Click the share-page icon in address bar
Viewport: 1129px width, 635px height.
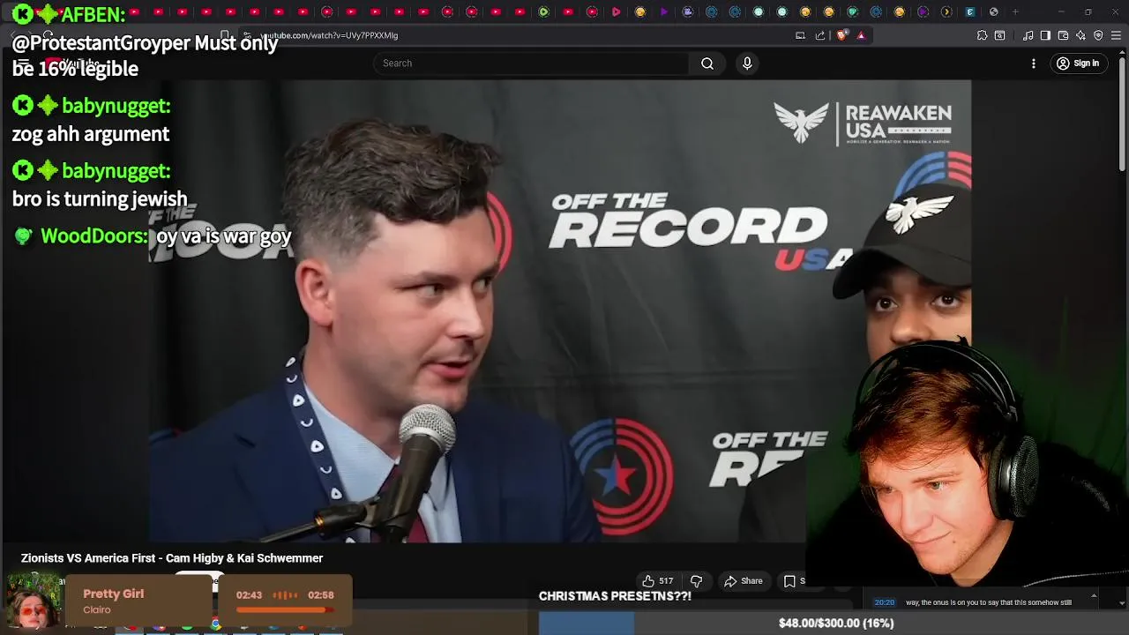(820, 35)
